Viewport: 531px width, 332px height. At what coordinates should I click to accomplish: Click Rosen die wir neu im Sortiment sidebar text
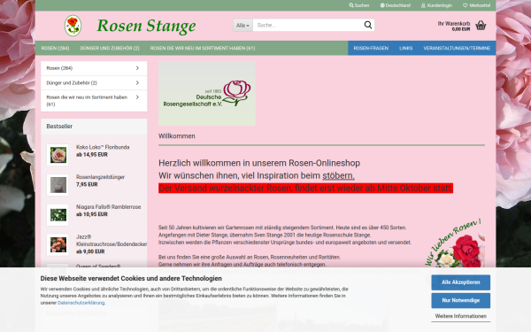[x=87, y=101]
